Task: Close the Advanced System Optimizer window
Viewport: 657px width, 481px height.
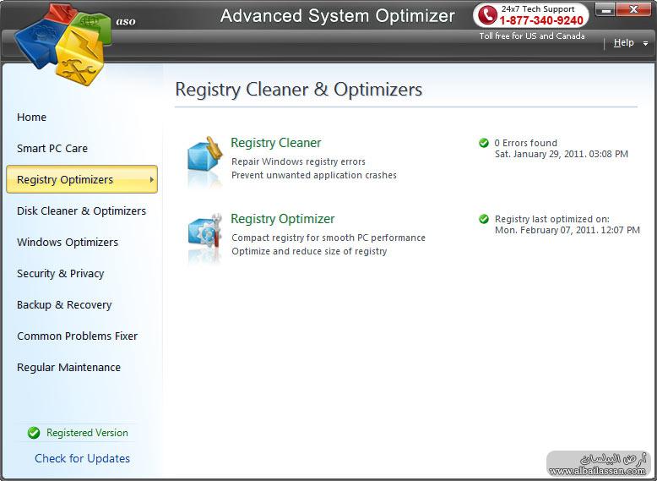Action: (x=633, y=10)
